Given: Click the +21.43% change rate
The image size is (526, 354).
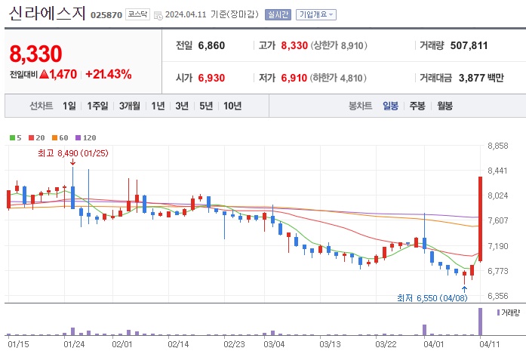Looking at the screenshot, I should point(109,74).
